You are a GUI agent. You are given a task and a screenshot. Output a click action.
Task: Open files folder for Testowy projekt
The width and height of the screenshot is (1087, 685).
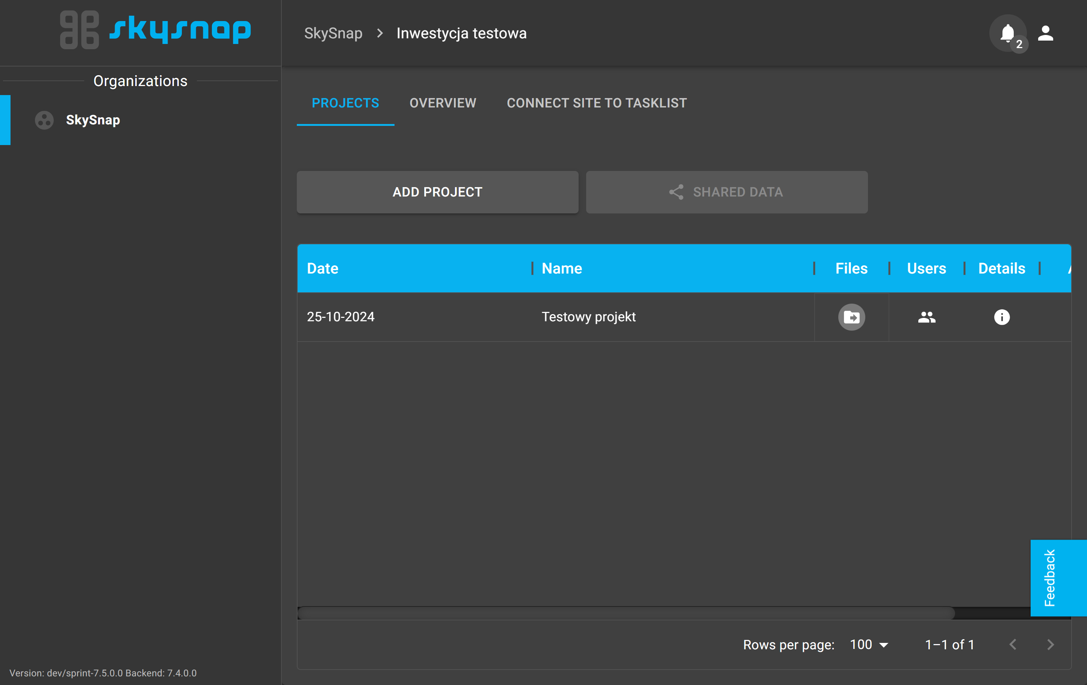(851, 317)
